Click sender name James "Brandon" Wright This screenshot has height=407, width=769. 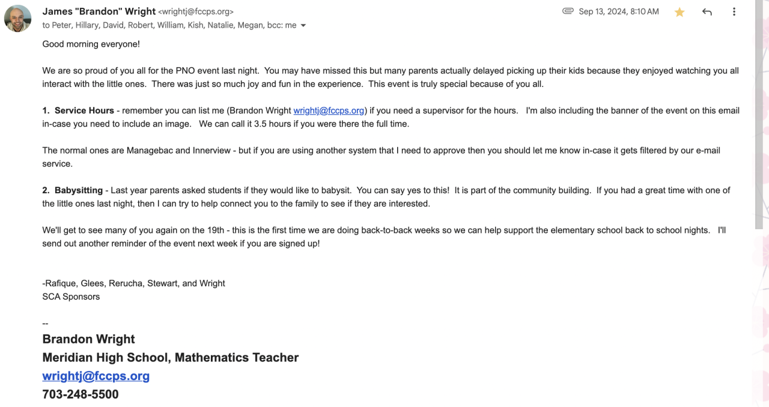99,11
